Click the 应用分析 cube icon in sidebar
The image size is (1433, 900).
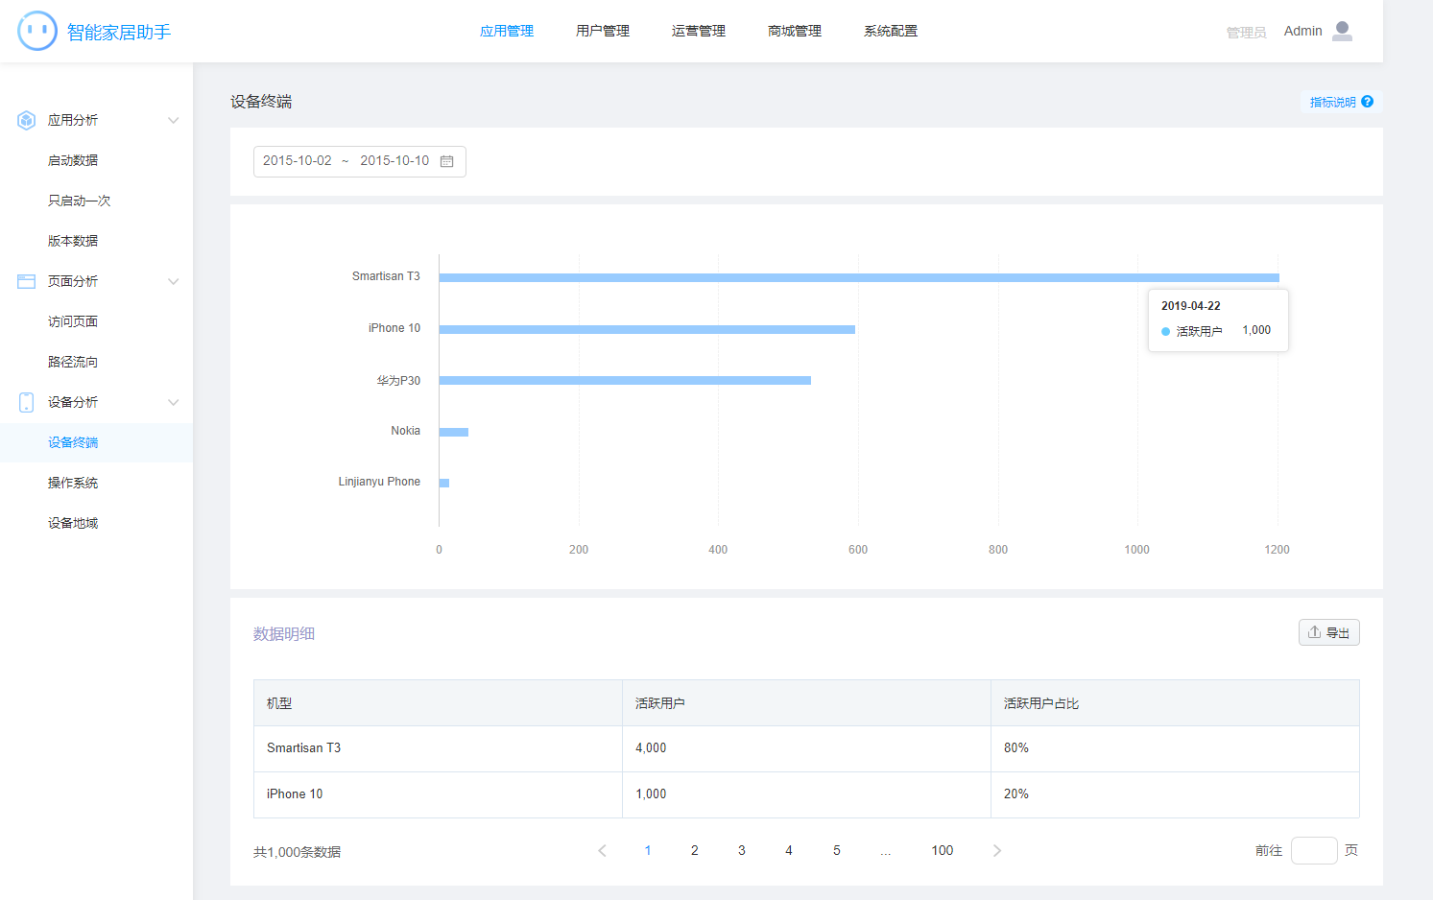click(x=27, y=120)
